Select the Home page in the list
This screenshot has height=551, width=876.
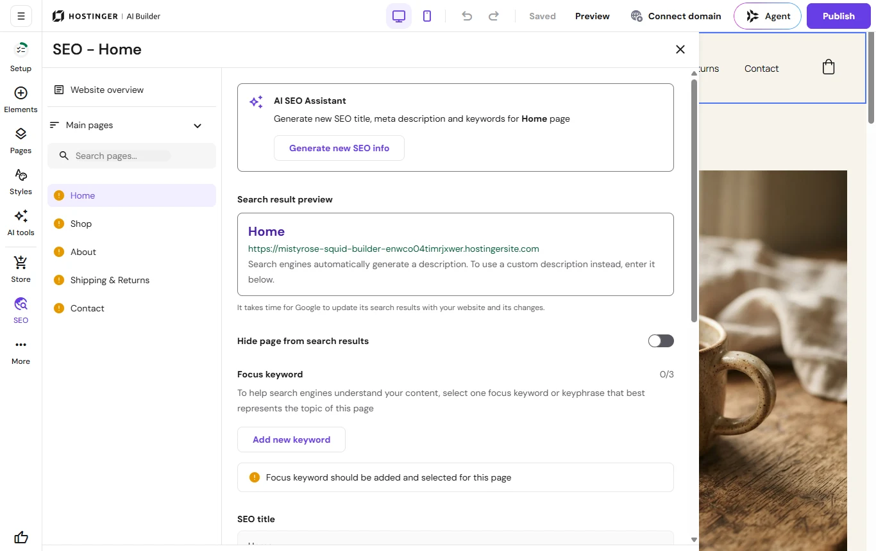click(x=131, y=195)
